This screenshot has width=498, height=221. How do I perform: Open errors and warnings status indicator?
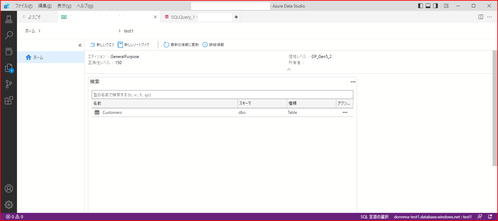tap(14, 217)
